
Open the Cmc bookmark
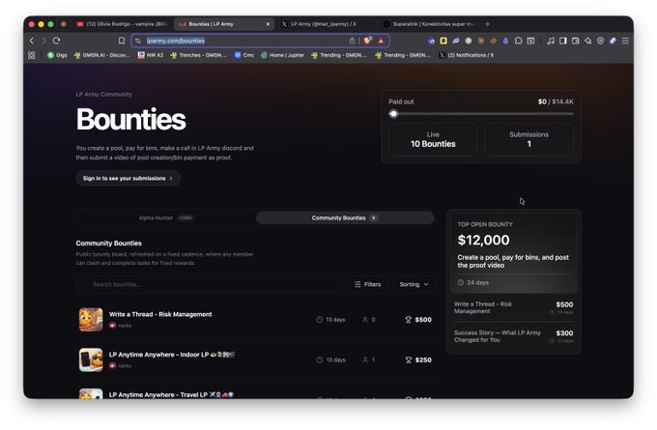(243, 55)
